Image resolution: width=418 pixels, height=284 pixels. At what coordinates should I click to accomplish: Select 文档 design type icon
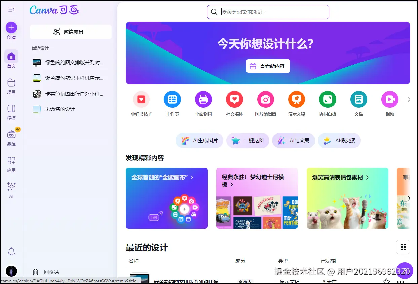click(359, 99)
